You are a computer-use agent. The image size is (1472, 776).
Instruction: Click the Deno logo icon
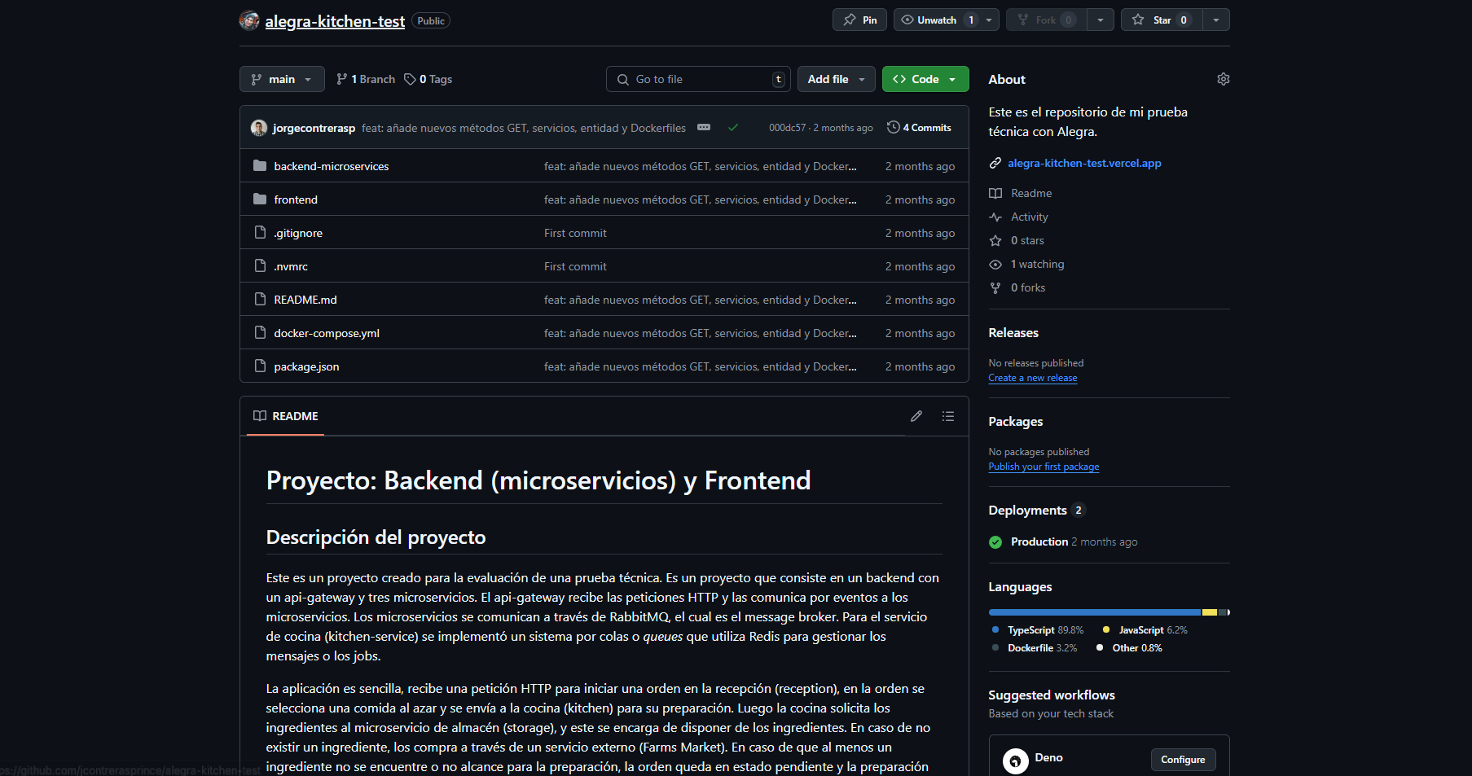point(1016,761)
